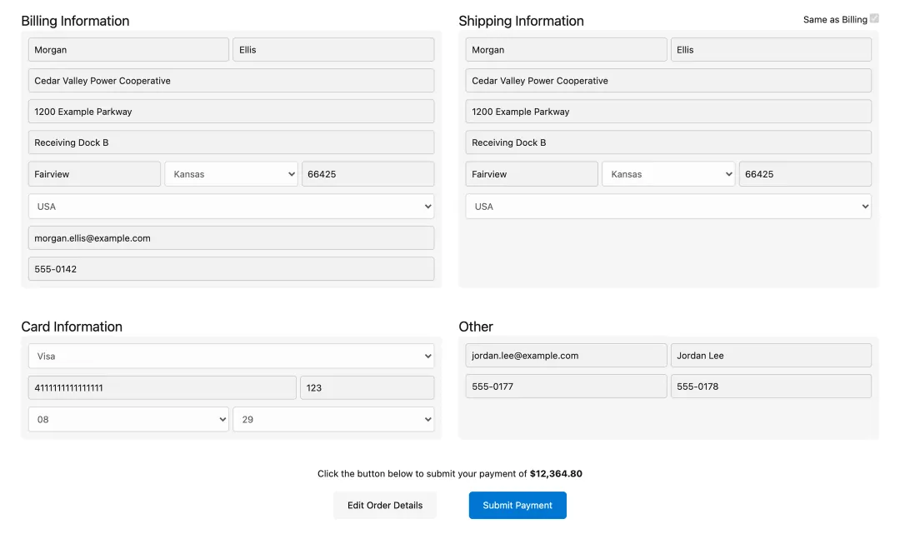This screenshot has height=539, width=900.
Task: Open the card type dropdown showing Visa
Action: coord(232,356)
